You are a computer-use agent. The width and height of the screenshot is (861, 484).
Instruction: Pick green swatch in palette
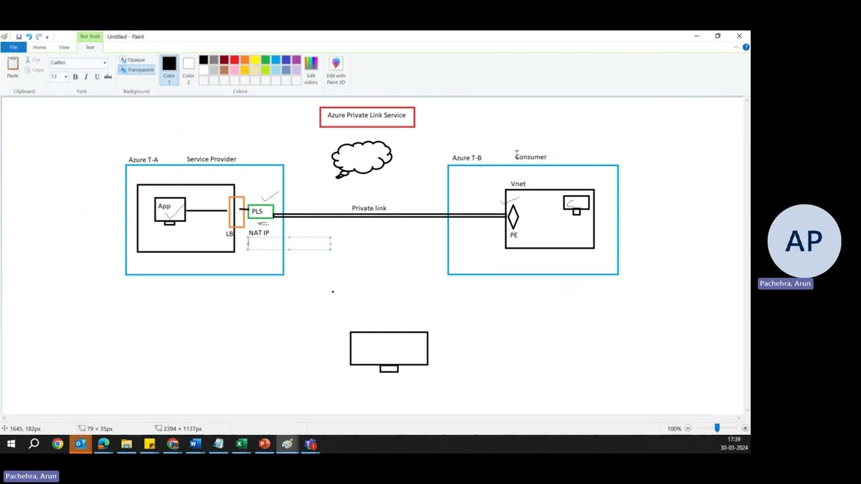[x=265, y=60]
